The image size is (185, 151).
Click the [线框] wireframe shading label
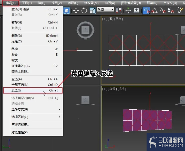pyautogui.click(x=119, y=19)
